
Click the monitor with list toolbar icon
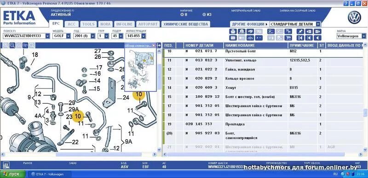click(271, 31)
